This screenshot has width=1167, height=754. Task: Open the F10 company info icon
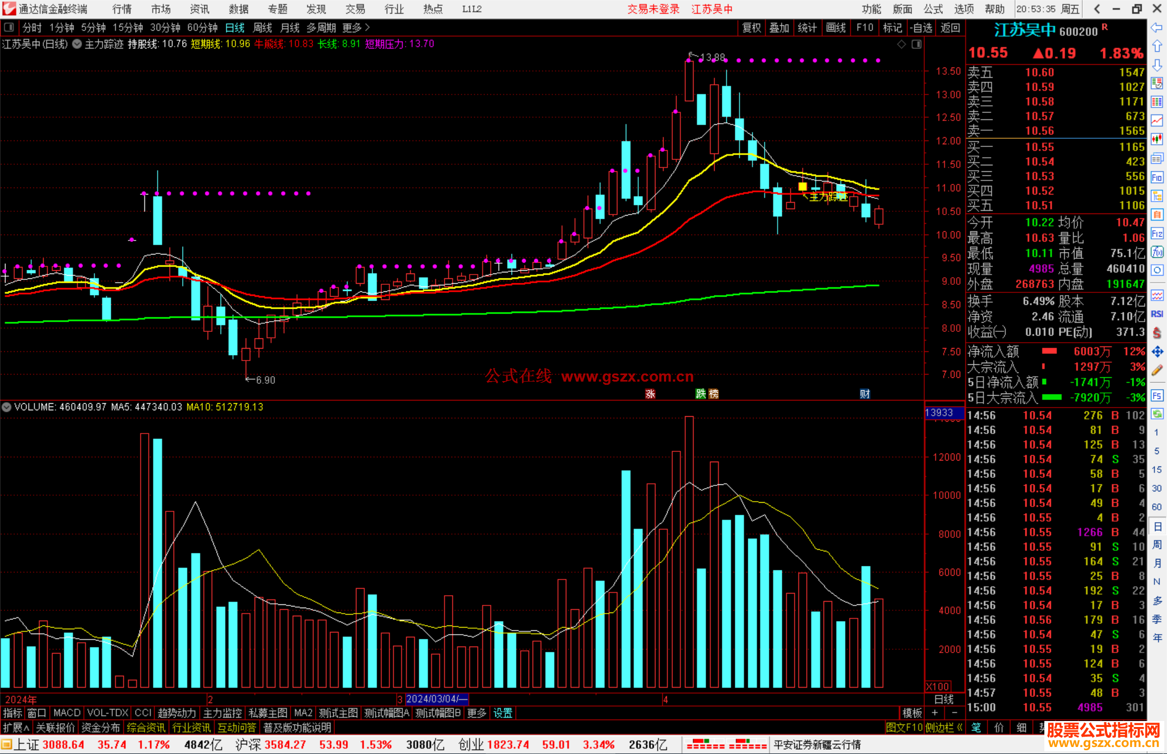point(1157,178)
